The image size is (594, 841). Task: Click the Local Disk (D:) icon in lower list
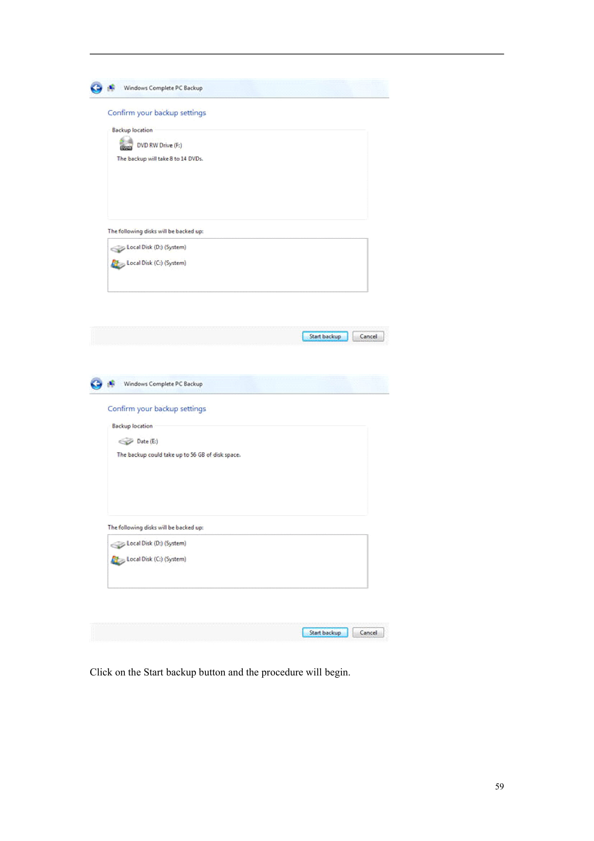click(x=118, y=545)
